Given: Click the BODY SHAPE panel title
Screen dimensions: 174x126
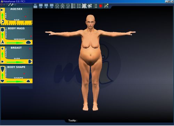Looking at the screenshot, I should click(x=16, y=67).
